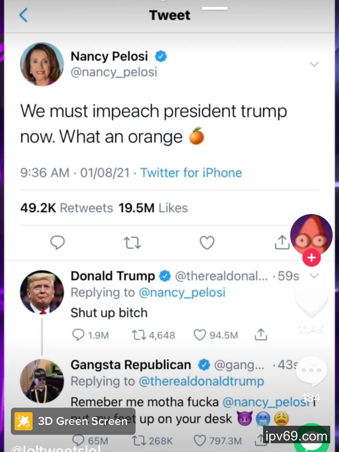Share the Shut up reply via share icon

point(261,335)
